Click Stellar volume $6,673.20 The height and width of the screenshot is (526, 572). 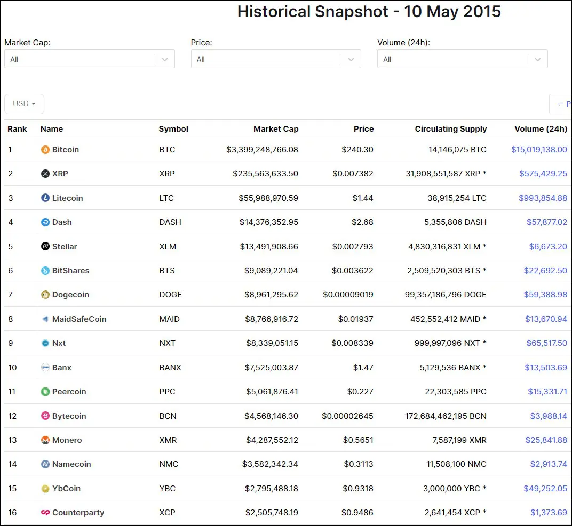click(548, 247)
